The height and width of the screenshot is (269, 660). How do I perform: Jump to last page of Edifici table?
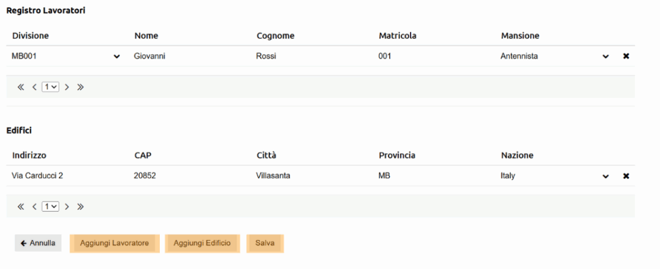81,207
